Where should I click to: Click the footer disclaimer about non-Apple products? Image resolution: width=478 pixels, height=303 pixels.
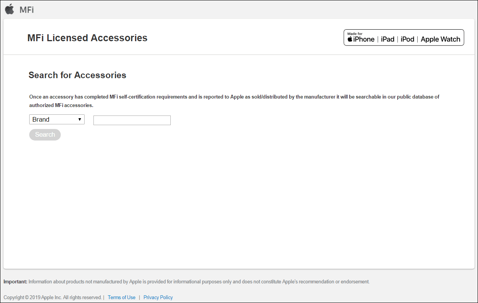click(x=199, y=281)
